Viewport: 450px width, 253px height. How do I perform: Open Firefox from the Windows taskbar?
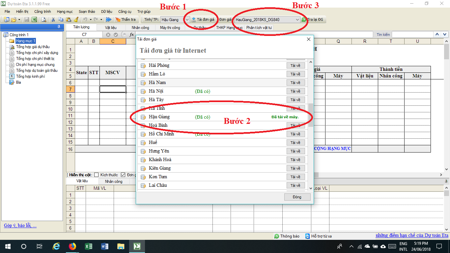click(x=72, y=246)
